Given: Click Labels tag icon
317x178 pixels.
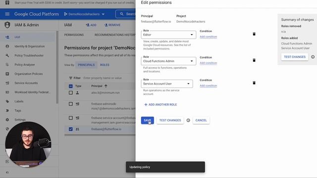Looking at the screenshot, I should click(7, 101).
